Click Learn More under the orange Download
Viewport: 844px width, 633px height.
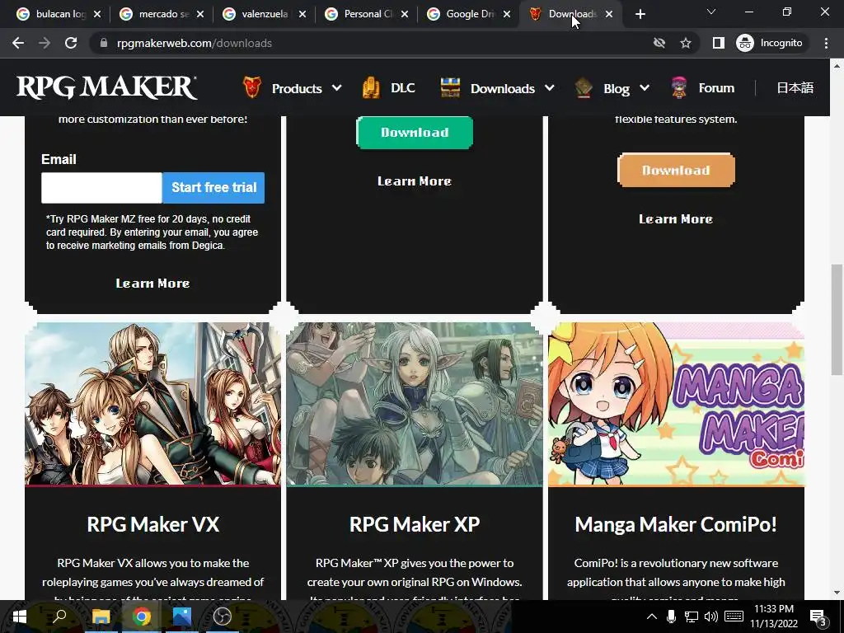(676, 219)
